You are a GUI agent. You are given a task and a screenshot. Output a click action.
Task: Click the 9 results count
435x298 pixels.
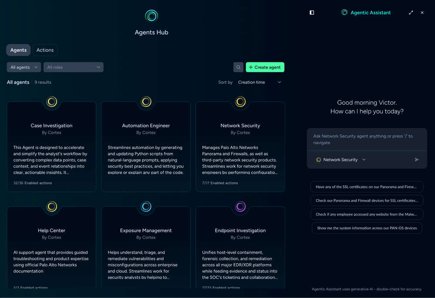click(x=43, y=82)
